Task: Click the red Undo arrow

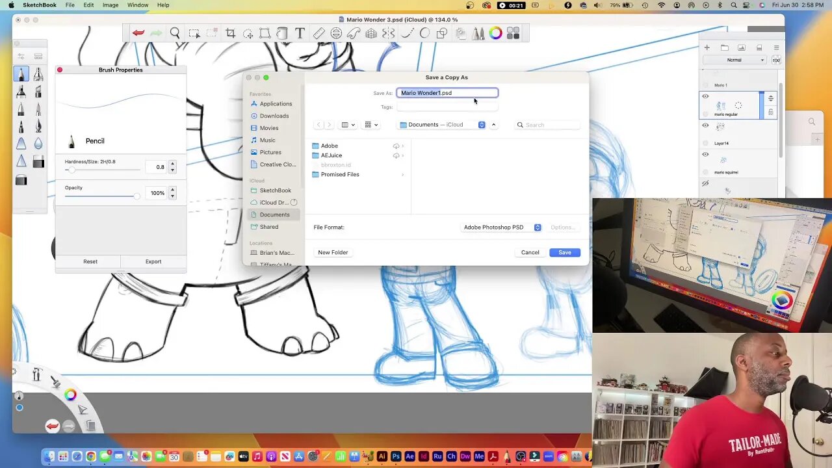Action: coord(138,33)
